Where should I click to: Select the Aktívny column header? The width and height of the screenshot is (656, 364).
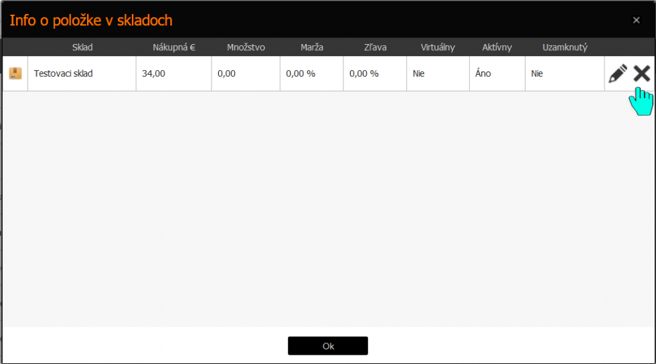click(x=497, y=47)
